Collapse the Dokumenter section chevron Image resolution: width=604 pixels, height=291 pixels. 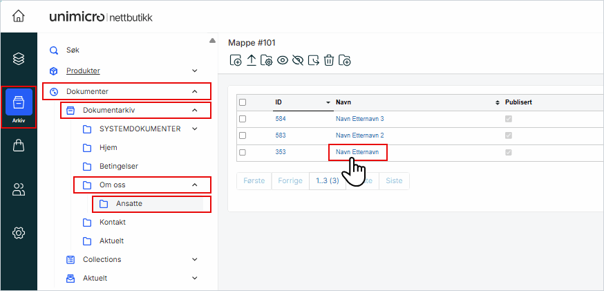pos(195,91)
